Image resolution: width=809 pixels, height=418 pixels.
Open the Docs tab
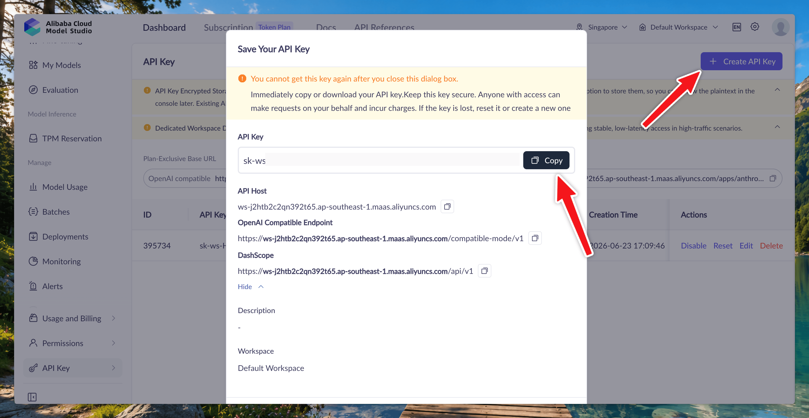326,27
